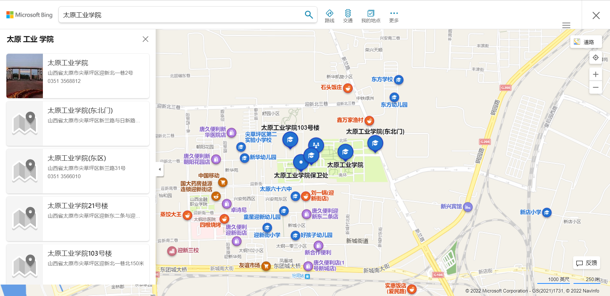Click the 童星迎新幼儿园 label
The image size is (610, 296).
coord(262,217)
